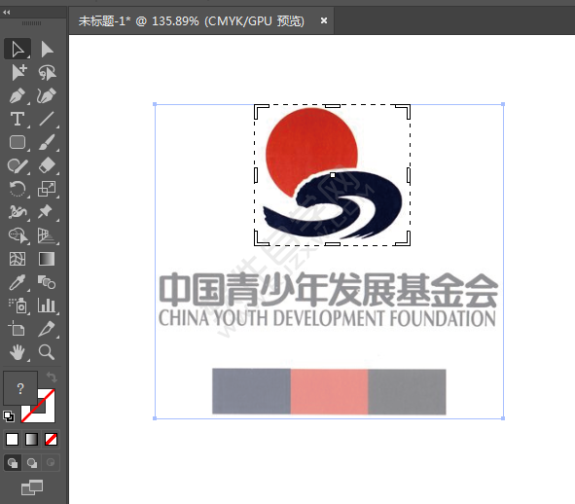
Task: Enable Draw Behind mode
Action: pyautogui.click(x=32, y=463)
